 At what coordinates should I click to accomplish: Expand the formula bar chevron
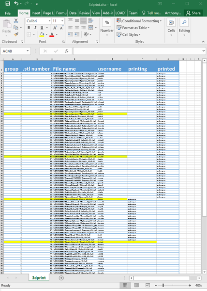(204, 50)
